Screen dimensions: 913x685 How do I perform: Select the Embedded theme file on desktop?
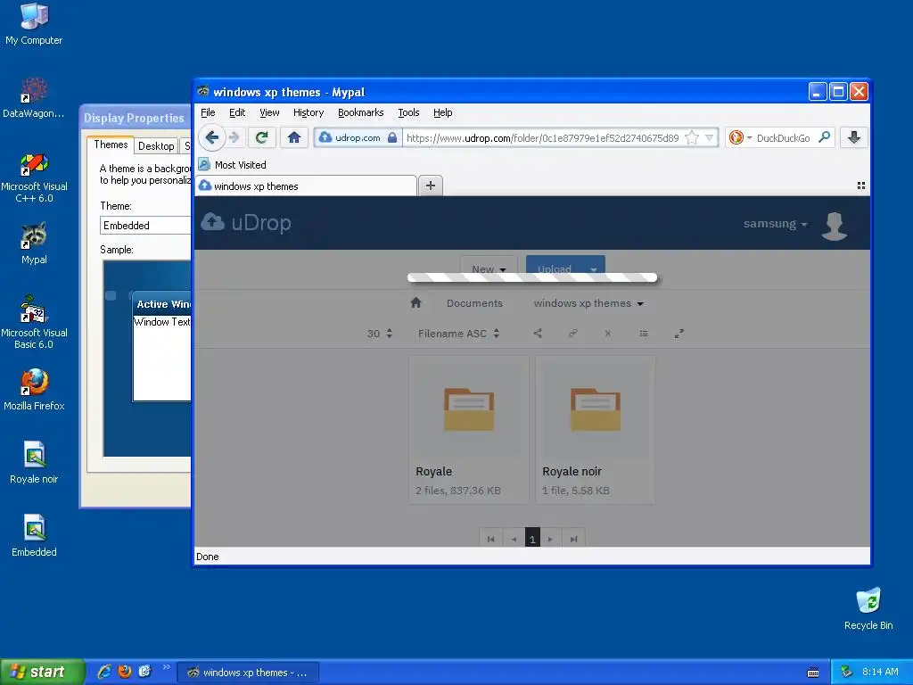[x=34, y=536]
